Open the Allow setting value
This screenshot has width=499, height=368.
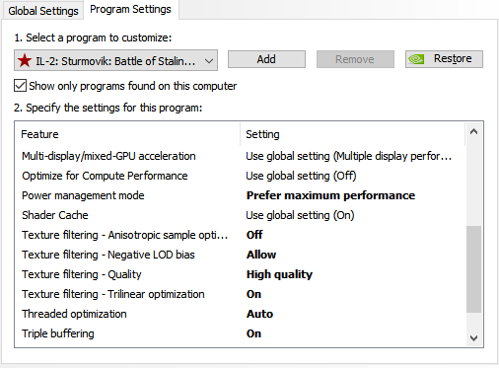(x=261, y=255)
